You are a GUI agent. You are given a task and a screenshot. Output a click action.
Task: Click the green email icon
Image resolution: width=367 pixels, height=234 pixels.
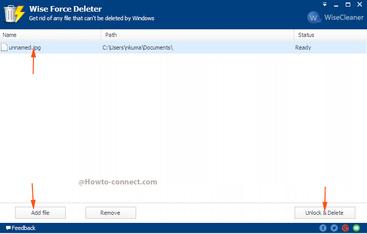[356, 228]
